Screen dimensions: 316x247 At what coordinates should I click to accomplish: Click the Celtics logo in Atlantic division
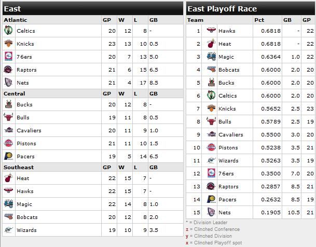(8, 31)
